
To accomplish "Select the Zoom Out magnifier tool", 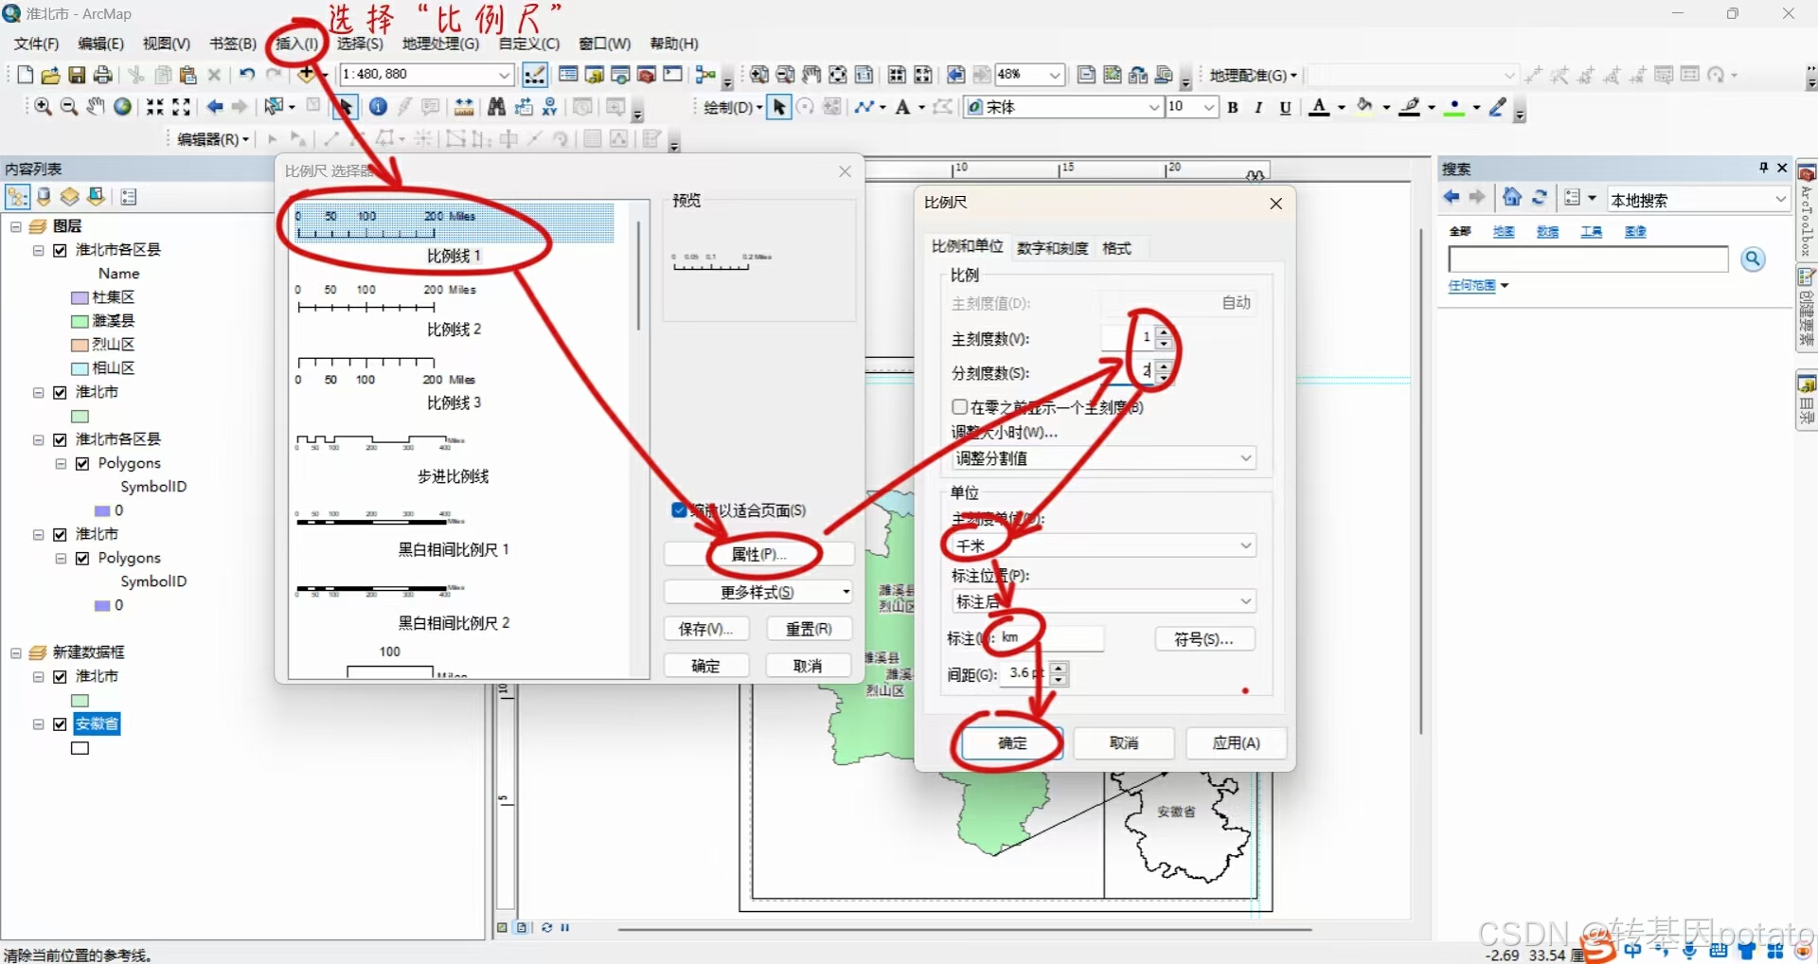I will [x=69, y=107].
